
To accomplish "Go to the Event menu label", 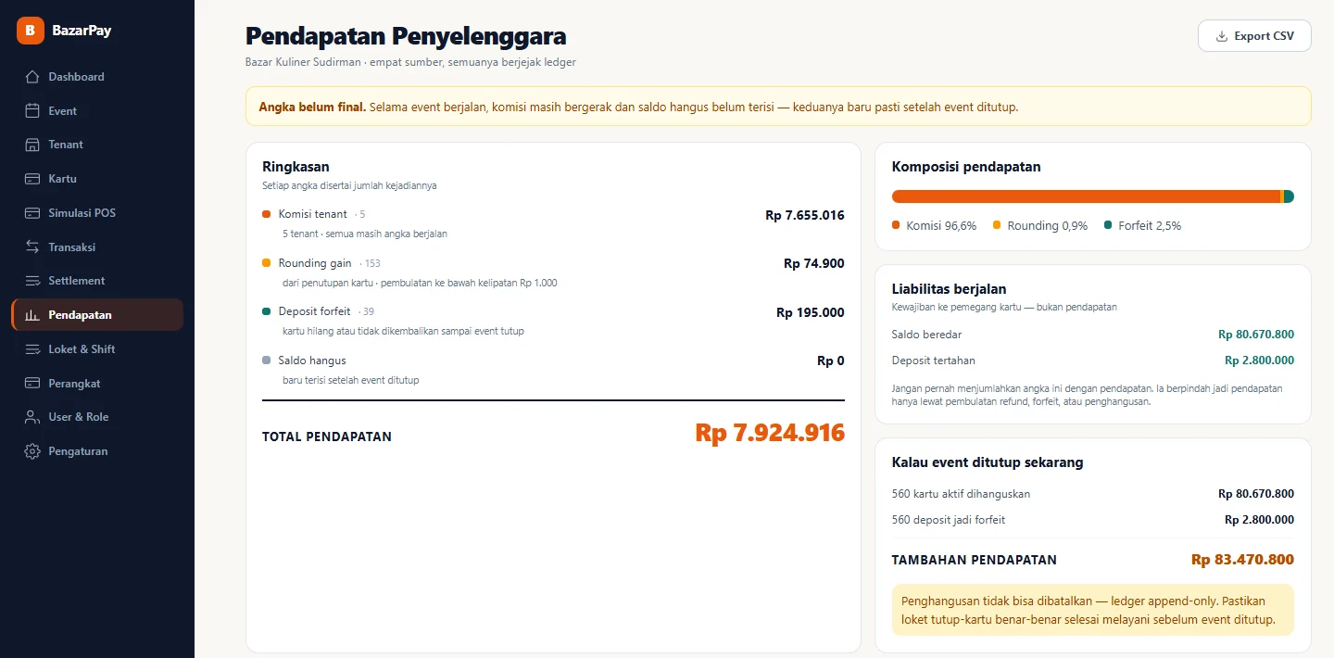I will click(63, 111).
